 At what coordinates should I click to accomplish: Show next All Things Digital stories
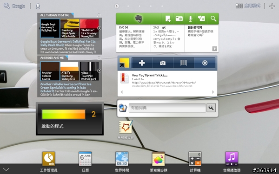[x=99, y=28]
